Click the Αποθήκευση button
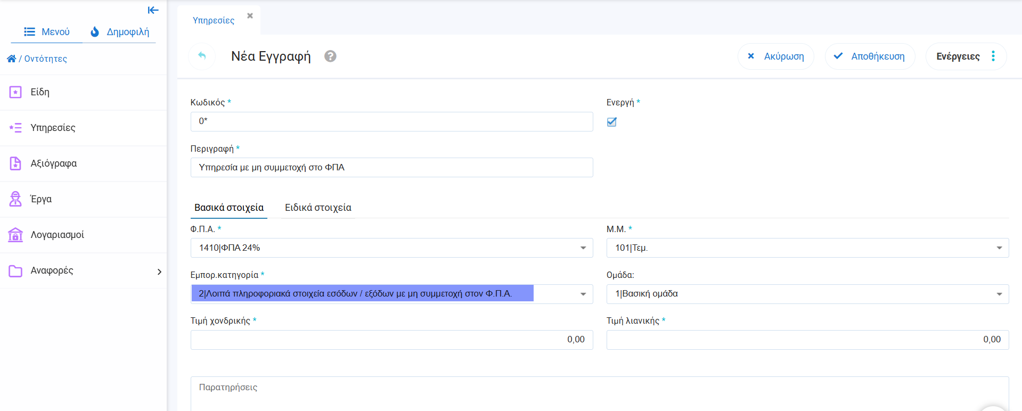This screenshot has height=411, width=1022. click(x=870, y=56)
